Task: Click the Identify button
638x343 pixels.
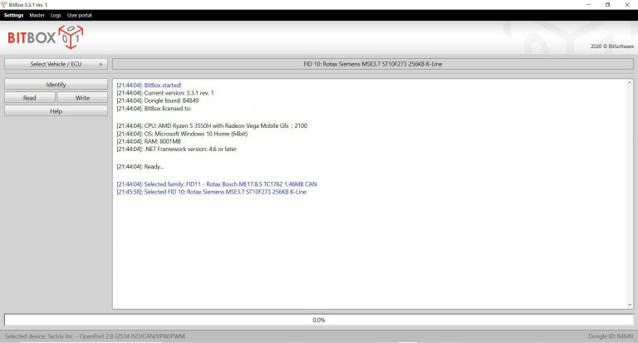Action: [x=56, y=84]
